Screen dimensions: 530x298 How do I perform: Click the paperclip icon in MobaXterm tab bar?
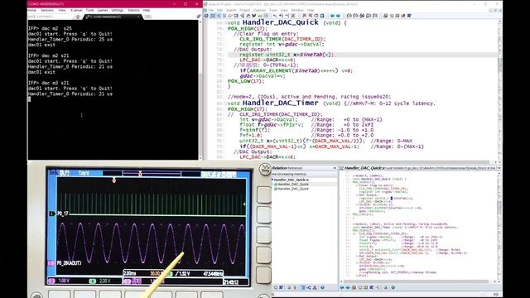tap(199, 17)
